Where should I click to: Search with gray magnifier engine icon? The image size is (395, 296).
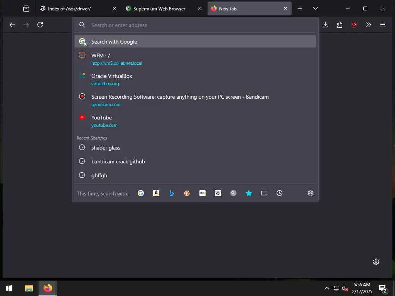click(233, 193)
